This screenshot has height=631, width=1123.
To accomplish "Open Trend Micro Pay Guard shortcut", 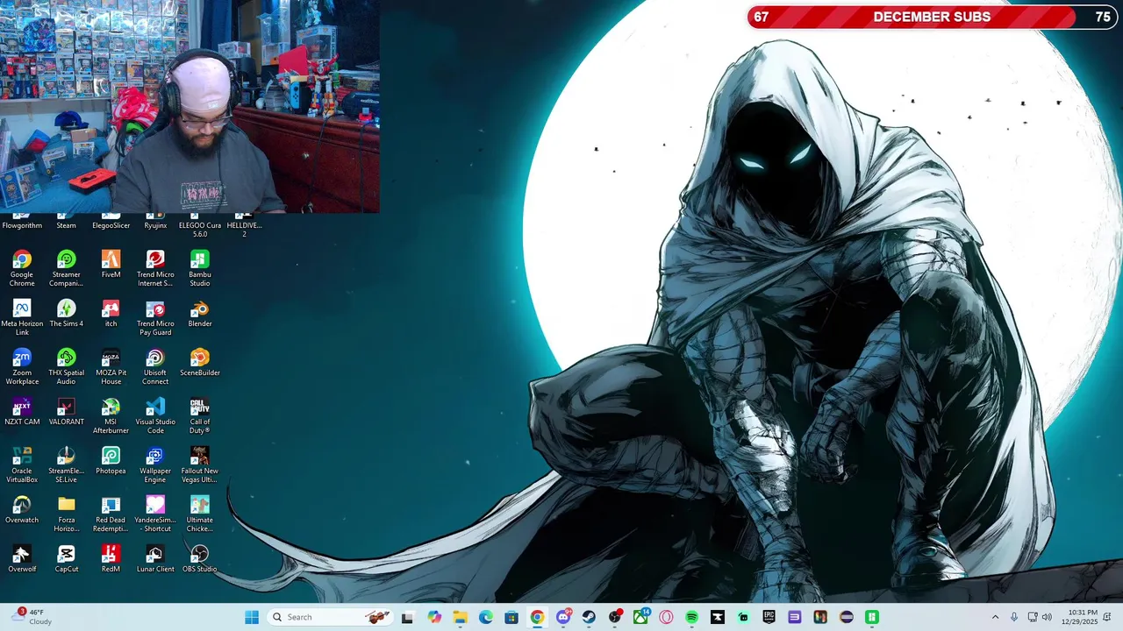I will click(155, 317).
